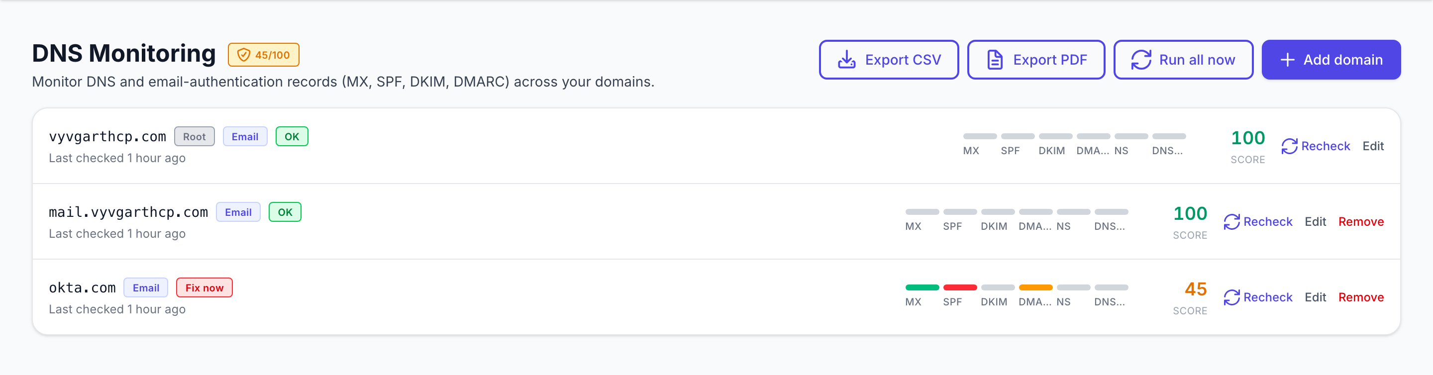Open Edit for okta.com
Image resolution: width=1433 pixels, height=375 pixels.
[x=1315, y=297]
